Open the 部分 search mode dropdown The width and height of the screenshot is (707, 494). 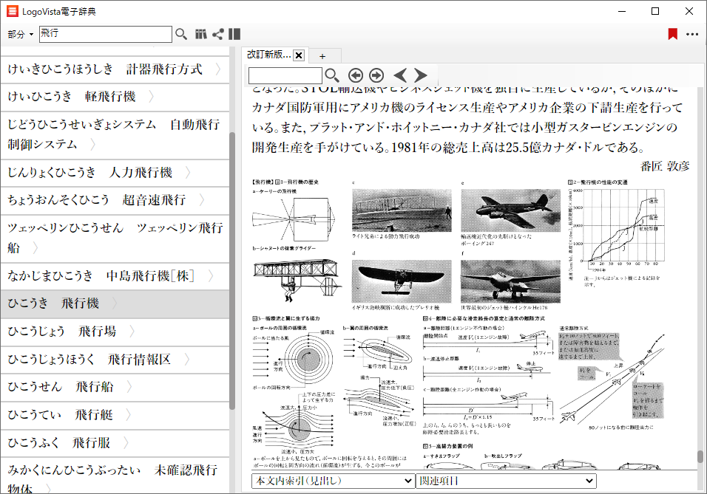[21, 34]
